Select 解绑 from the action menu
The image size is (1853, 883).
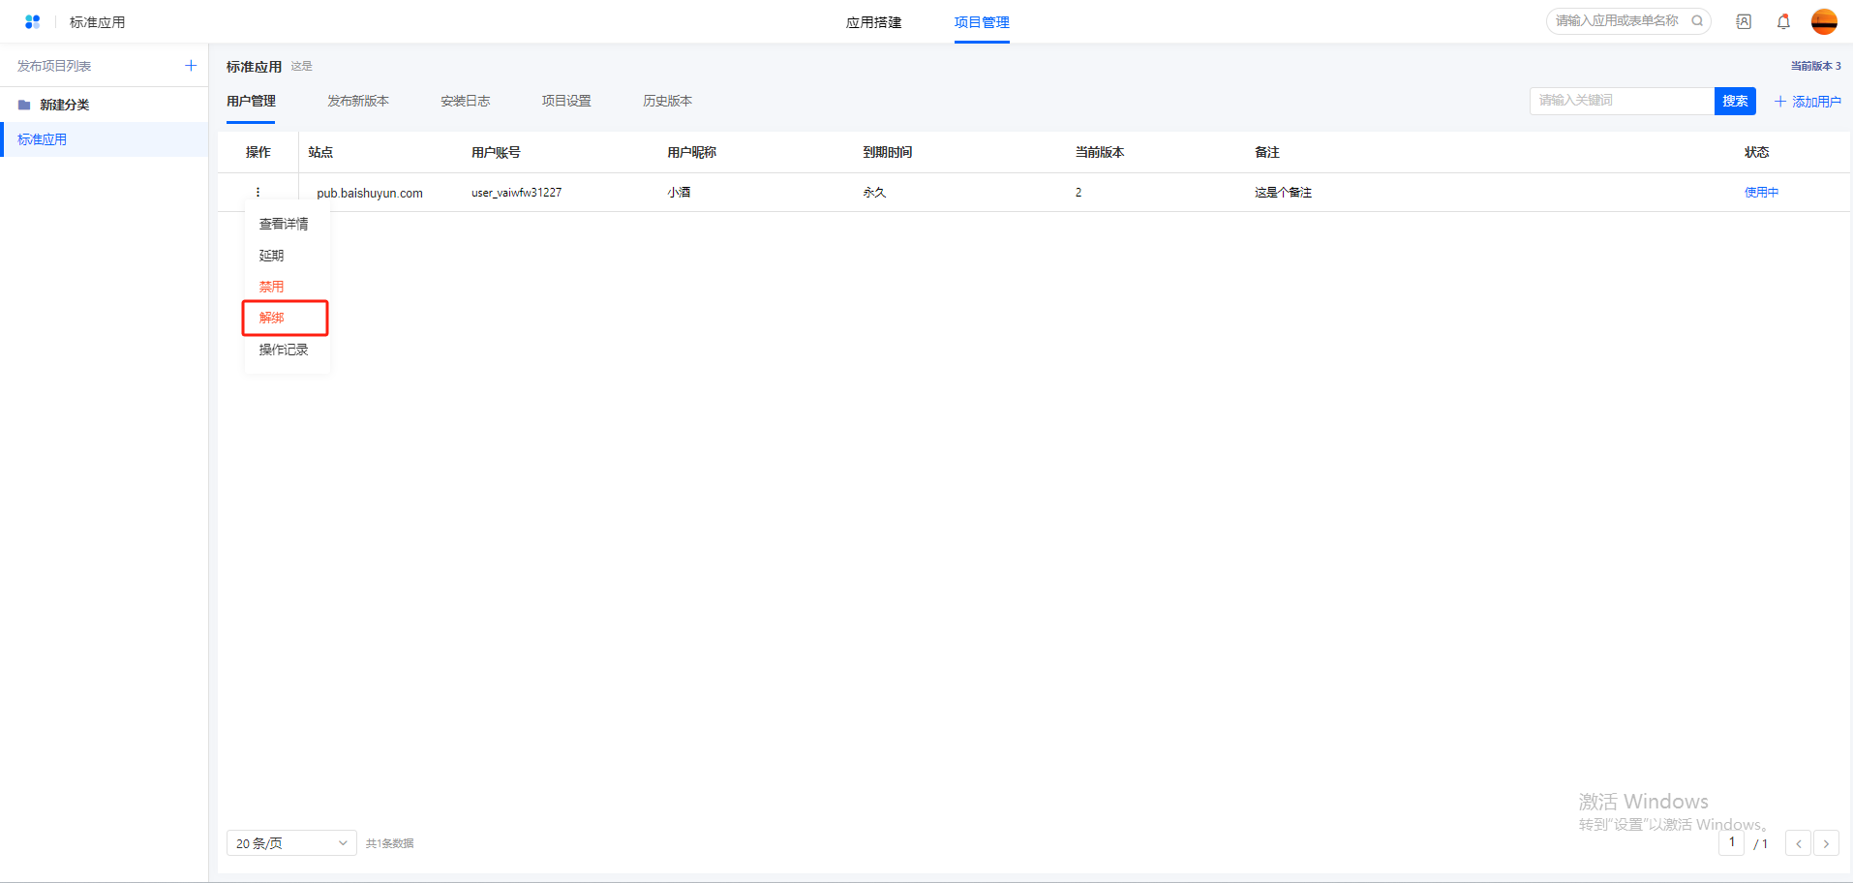272,318
